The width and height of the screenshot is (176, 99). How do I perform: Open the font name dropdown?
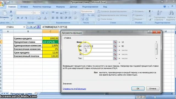[32, 13]
